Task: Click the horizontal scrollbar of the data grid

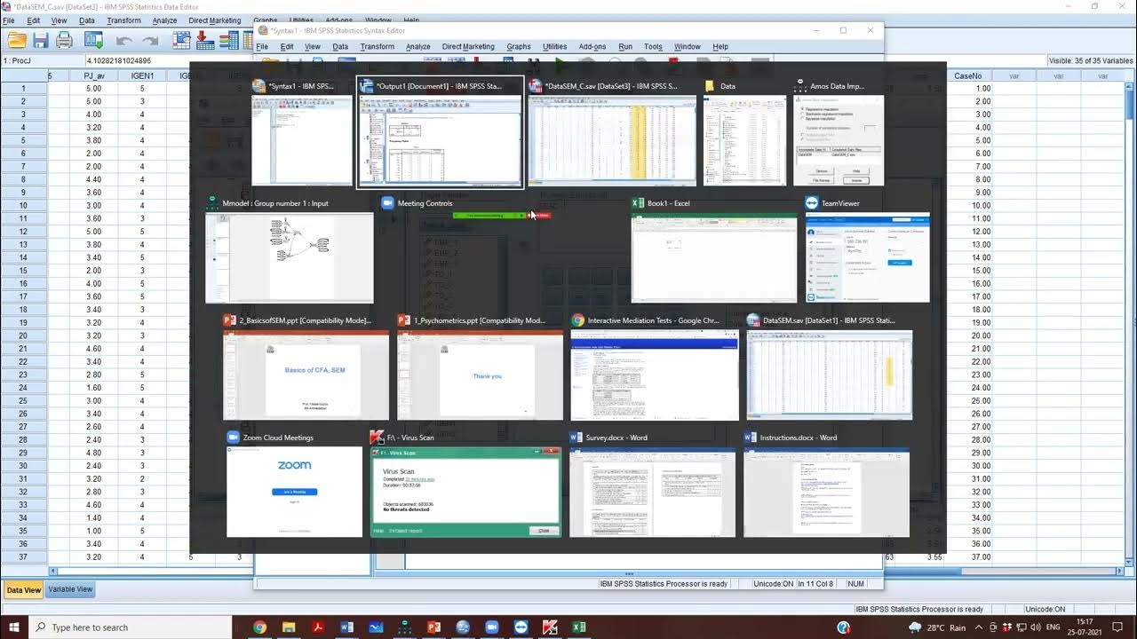Action: click(x=586, y=572)
